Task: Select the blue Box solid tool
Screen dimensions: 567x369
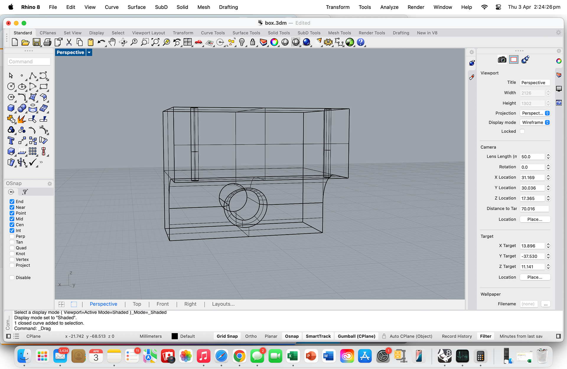Action: click(x=11, y=108)
